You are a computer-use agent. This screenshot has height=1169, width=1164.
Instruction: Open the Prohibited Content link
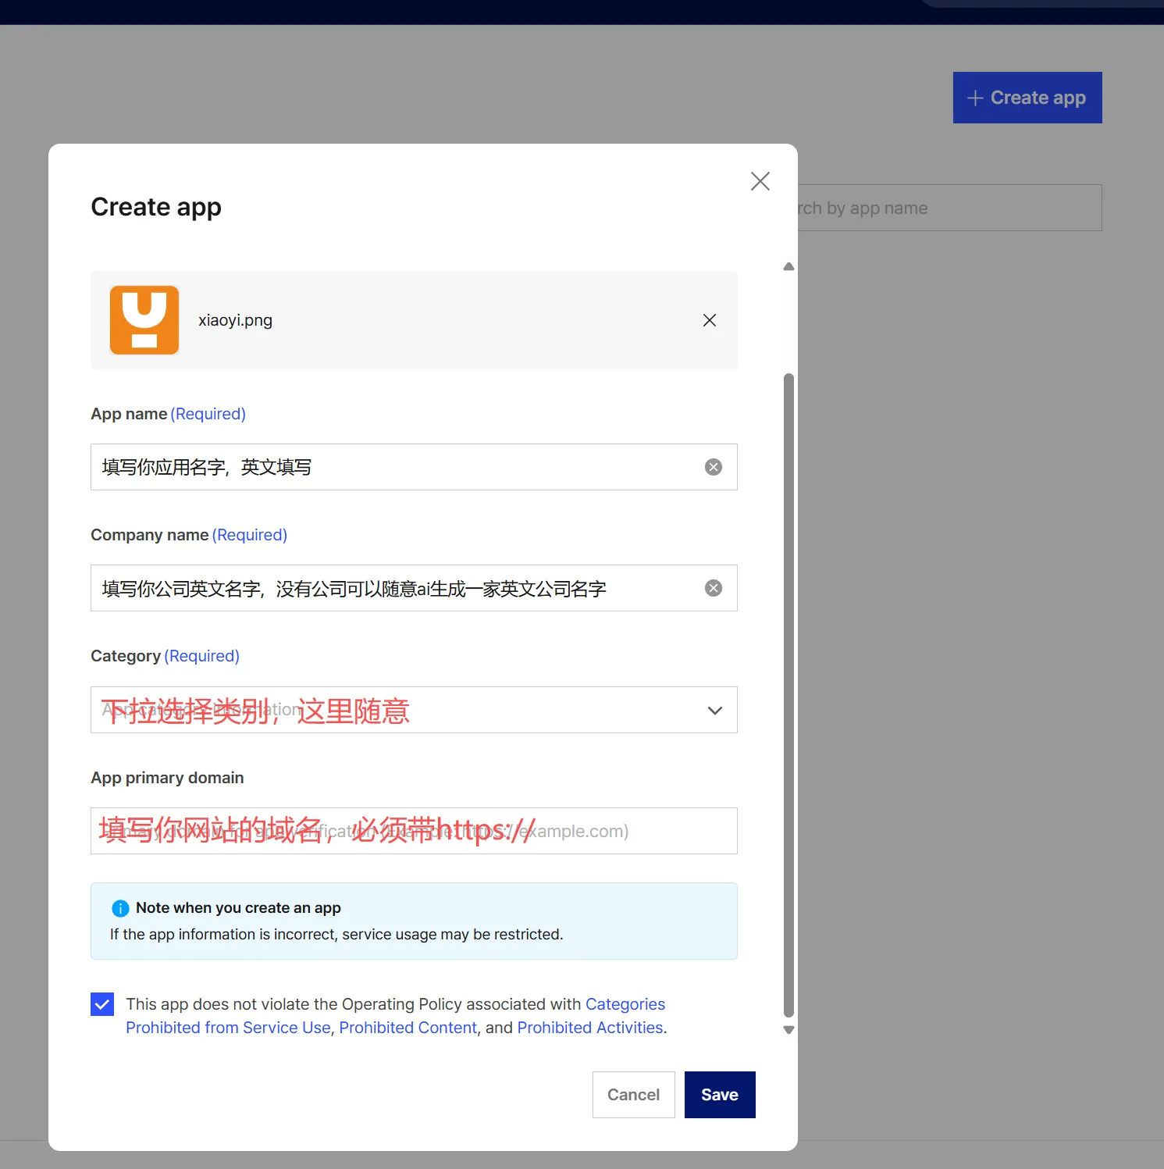[x=408, y=1028]
